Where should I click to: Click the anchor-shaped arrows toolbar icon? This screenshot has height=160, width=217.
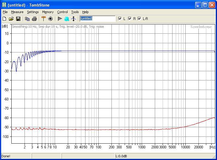click(74, 19)
